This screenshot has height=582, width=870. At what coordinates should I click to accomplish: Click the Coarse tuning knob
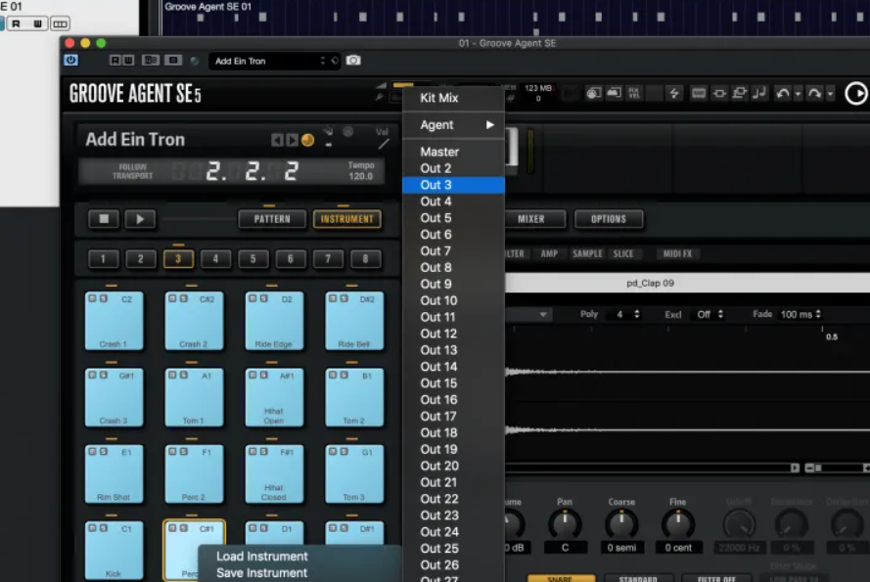coord(621,523)
